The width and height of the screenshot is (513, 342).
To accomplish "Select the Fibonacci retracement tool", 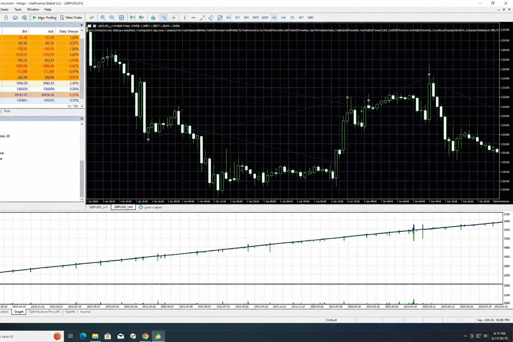I will coord(220,17).
